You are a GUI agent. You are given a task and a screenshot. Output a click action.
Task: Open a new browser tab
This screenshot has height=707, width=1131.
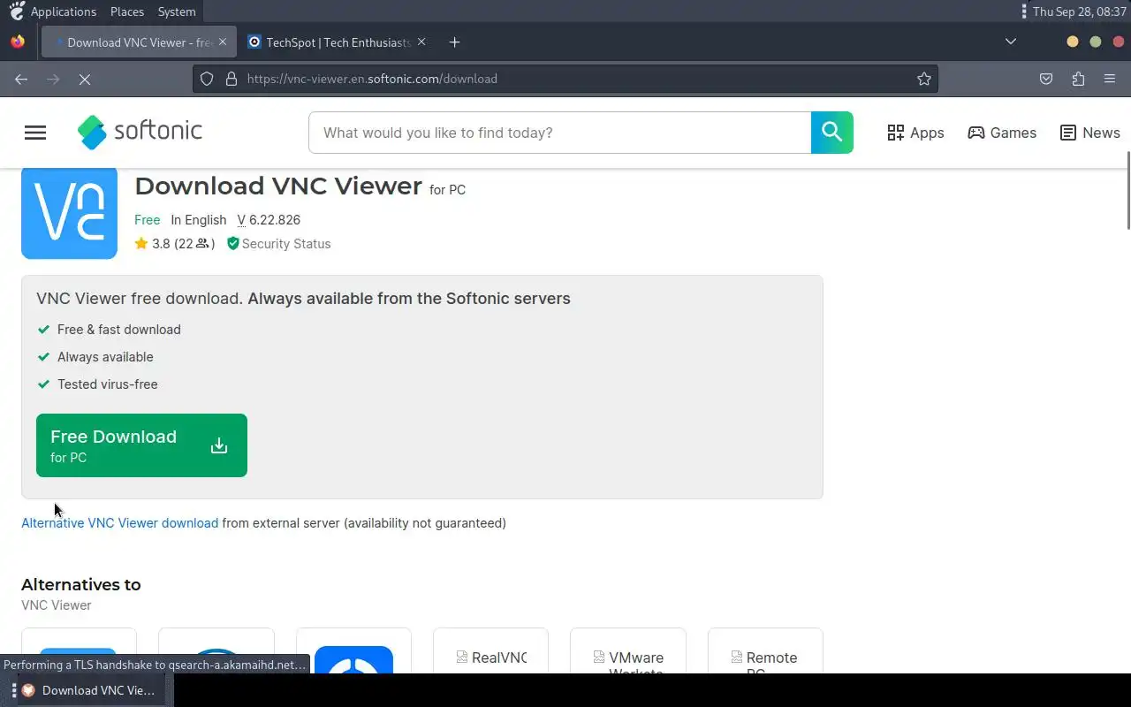click(454, 42)
